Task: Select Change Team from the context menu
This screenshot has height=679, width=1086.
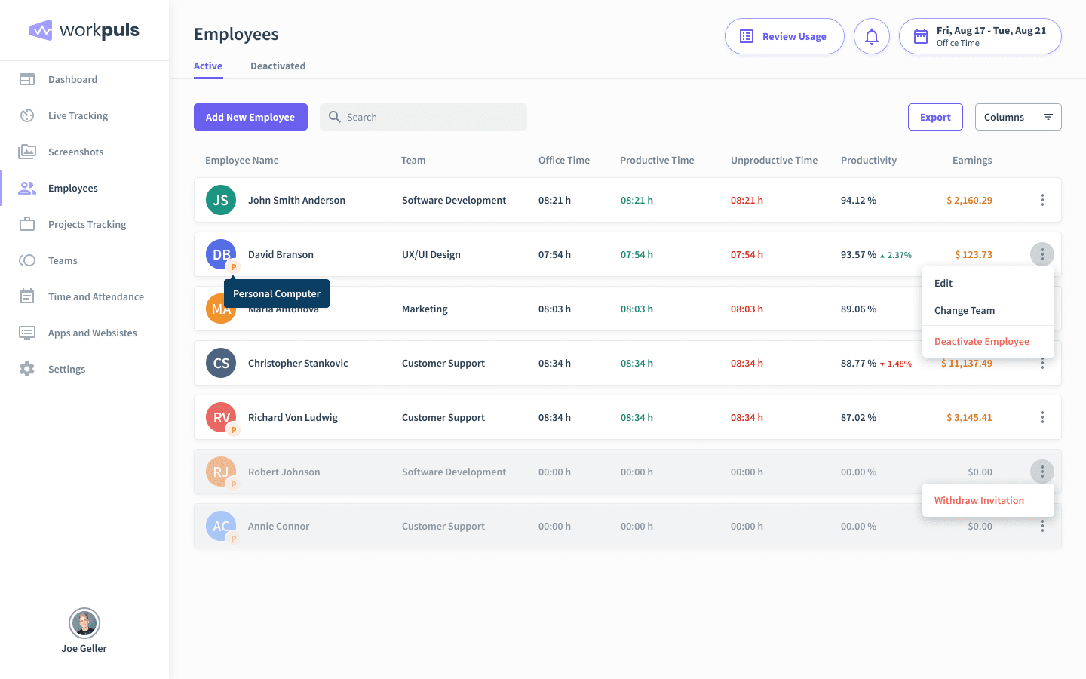Action: point(964,310)
